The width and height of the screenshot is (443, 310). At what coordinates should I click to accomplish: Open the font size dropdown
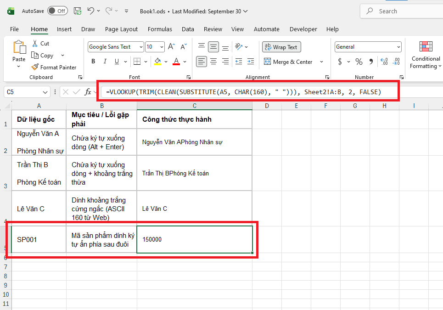[162, 47]
